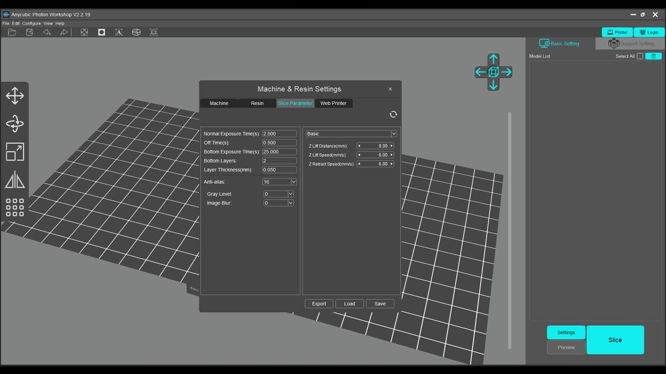The image size is (666, 374).
Task: Switch to the Resin tab
Action: 257,103
